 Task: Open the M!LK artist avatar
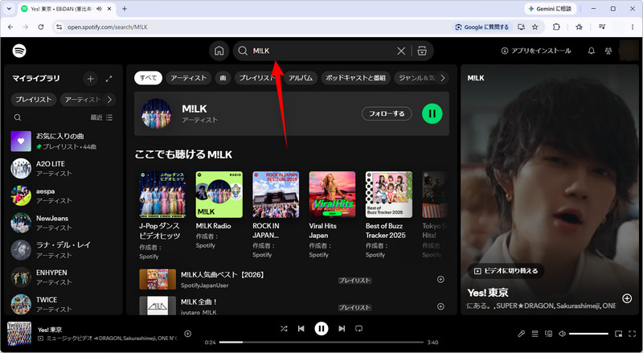tap(156, 113)
